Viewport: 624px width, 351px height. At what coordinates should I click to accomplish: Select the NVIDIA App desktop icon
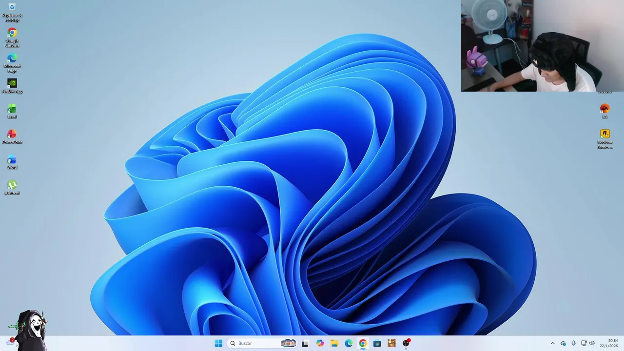[x=12, y=86]
